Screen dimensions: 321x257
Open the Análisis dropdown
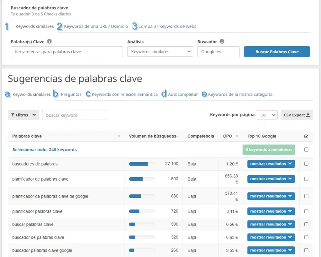tap(160, 52)
